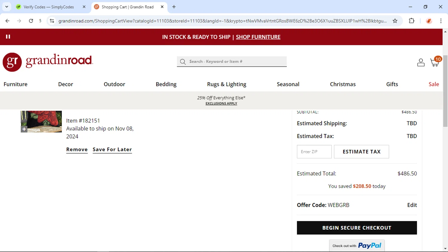Open the account profile icon
The width and height of the screenshot is (448, 252).
(421, 62)
